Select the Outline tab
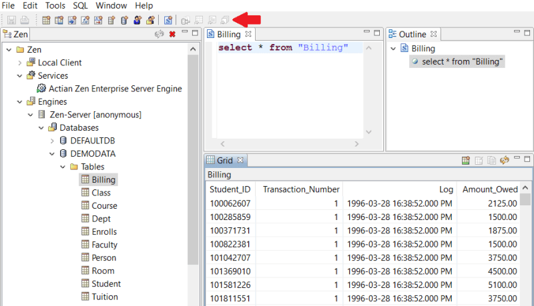534x306 pixels. [413, 34]
